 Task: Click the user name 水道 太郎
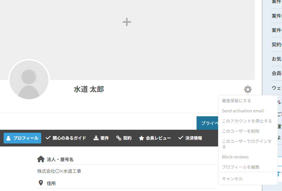click(89, 89)
